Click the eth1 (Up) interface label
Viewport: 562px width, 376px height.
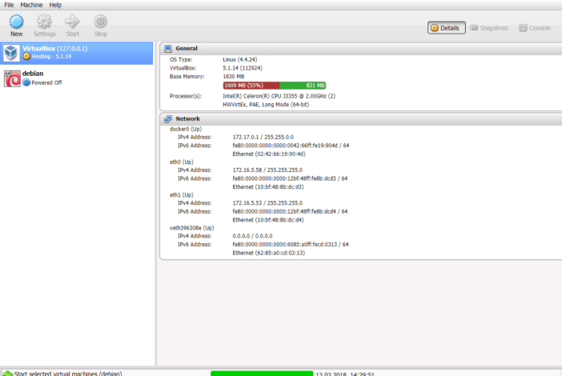[182, 195]
